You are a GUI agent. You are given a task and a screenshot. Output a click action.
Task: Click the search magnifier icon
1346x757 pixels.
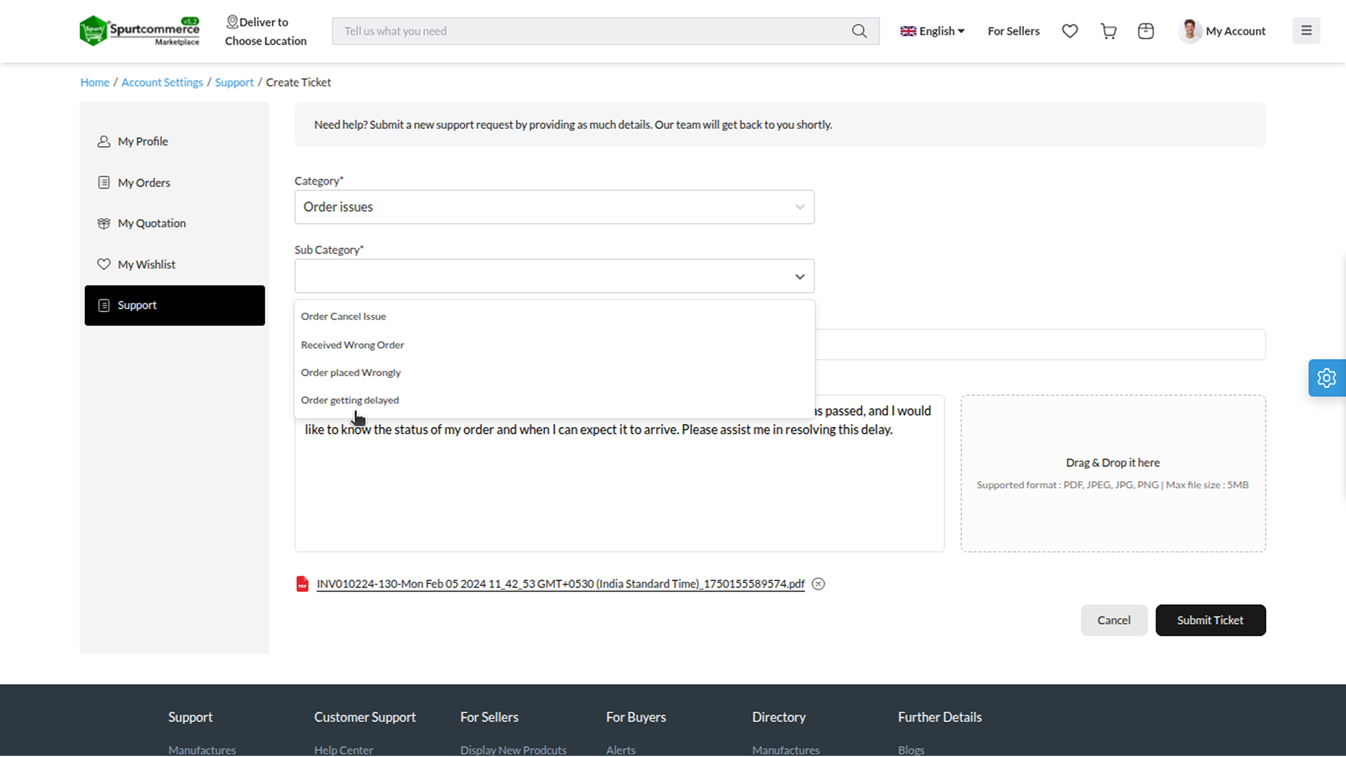coord(859,31)
